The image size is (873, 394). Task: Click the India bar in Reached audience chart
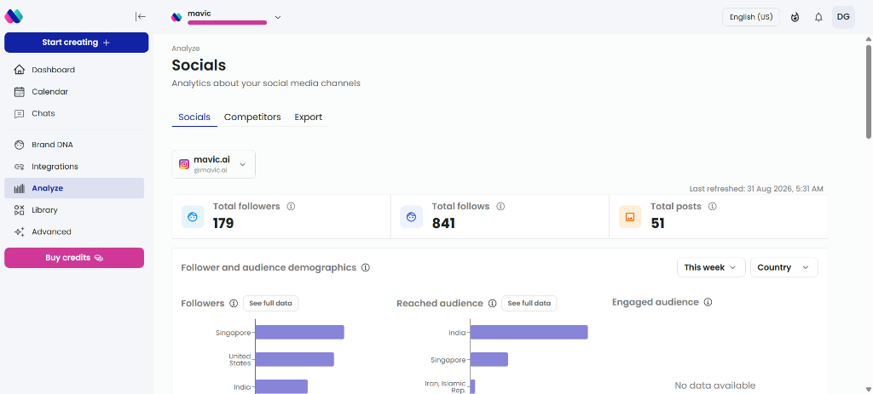[x=529, y=333]
